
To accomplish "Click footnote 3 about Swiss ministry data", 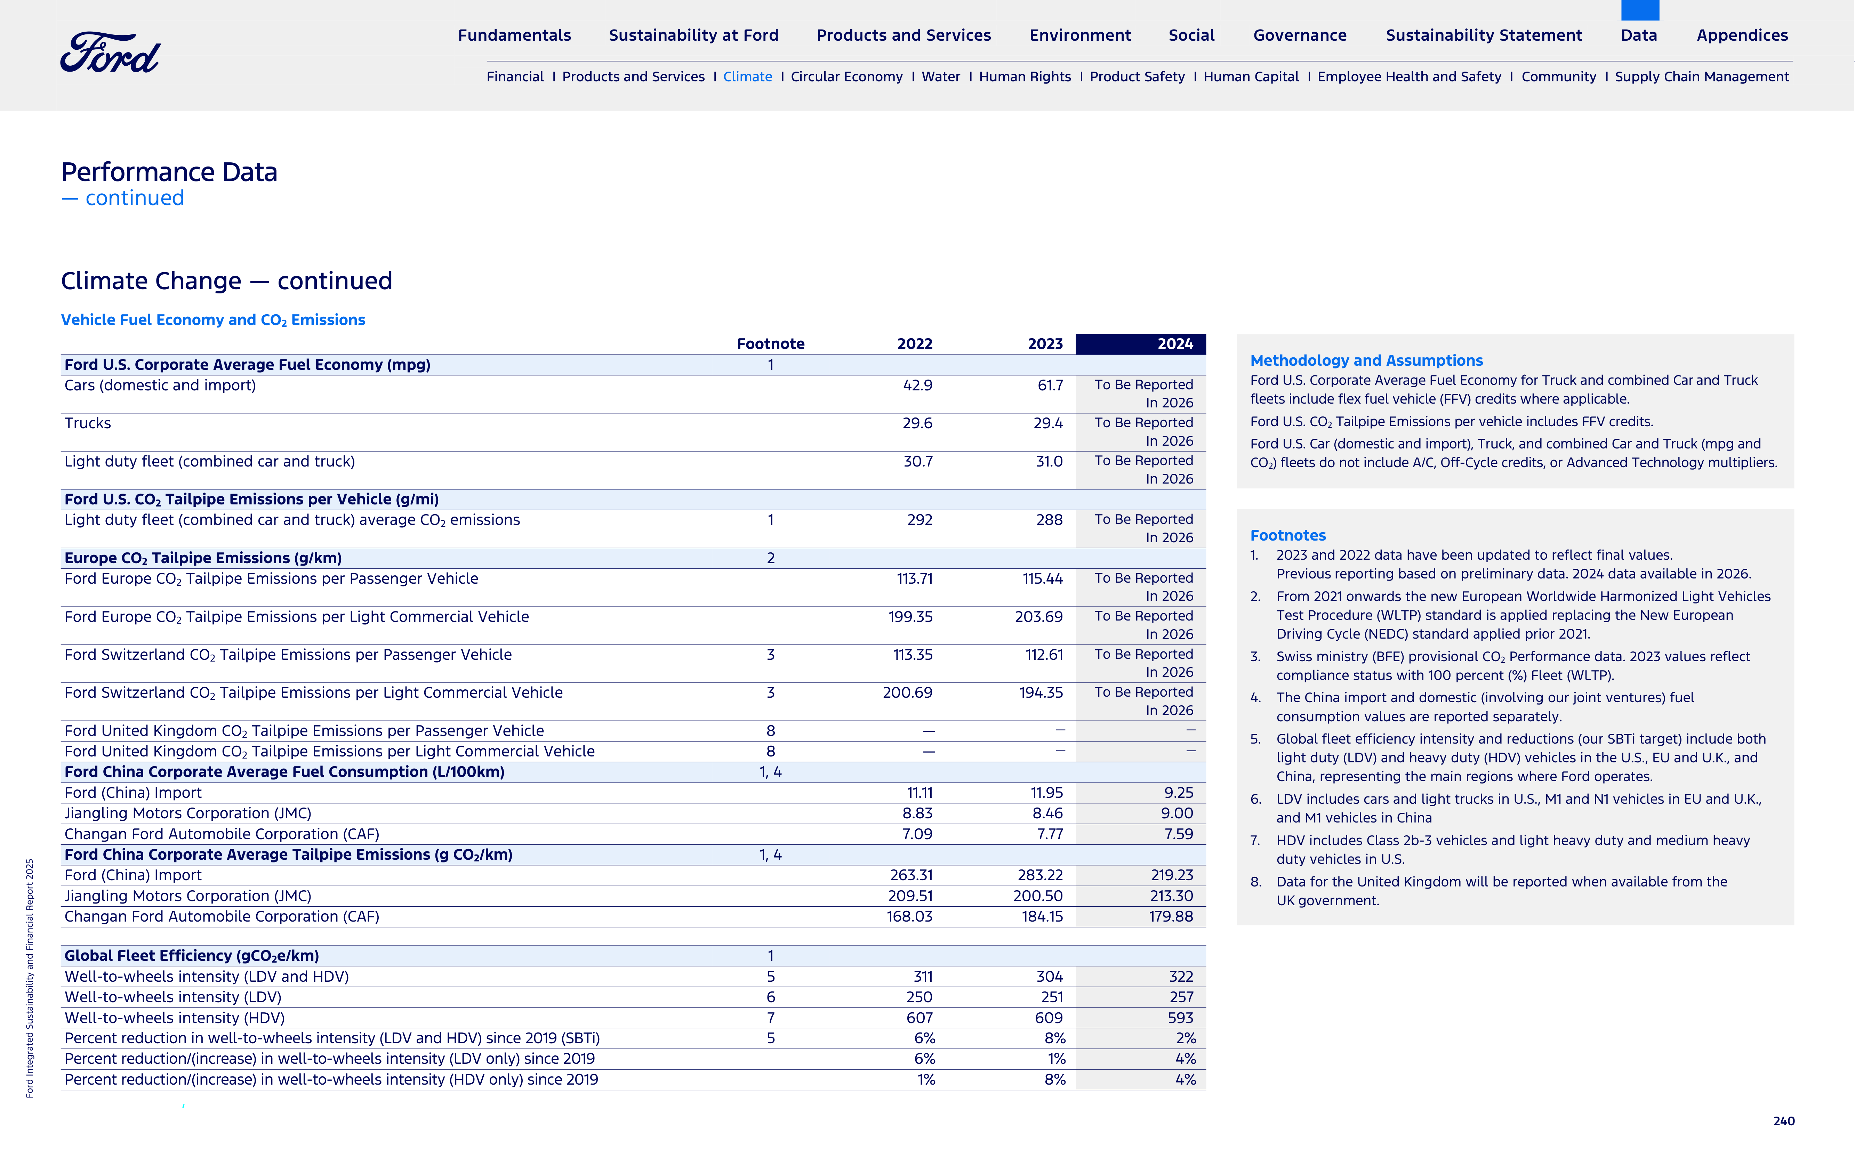I will (1500, 666).
